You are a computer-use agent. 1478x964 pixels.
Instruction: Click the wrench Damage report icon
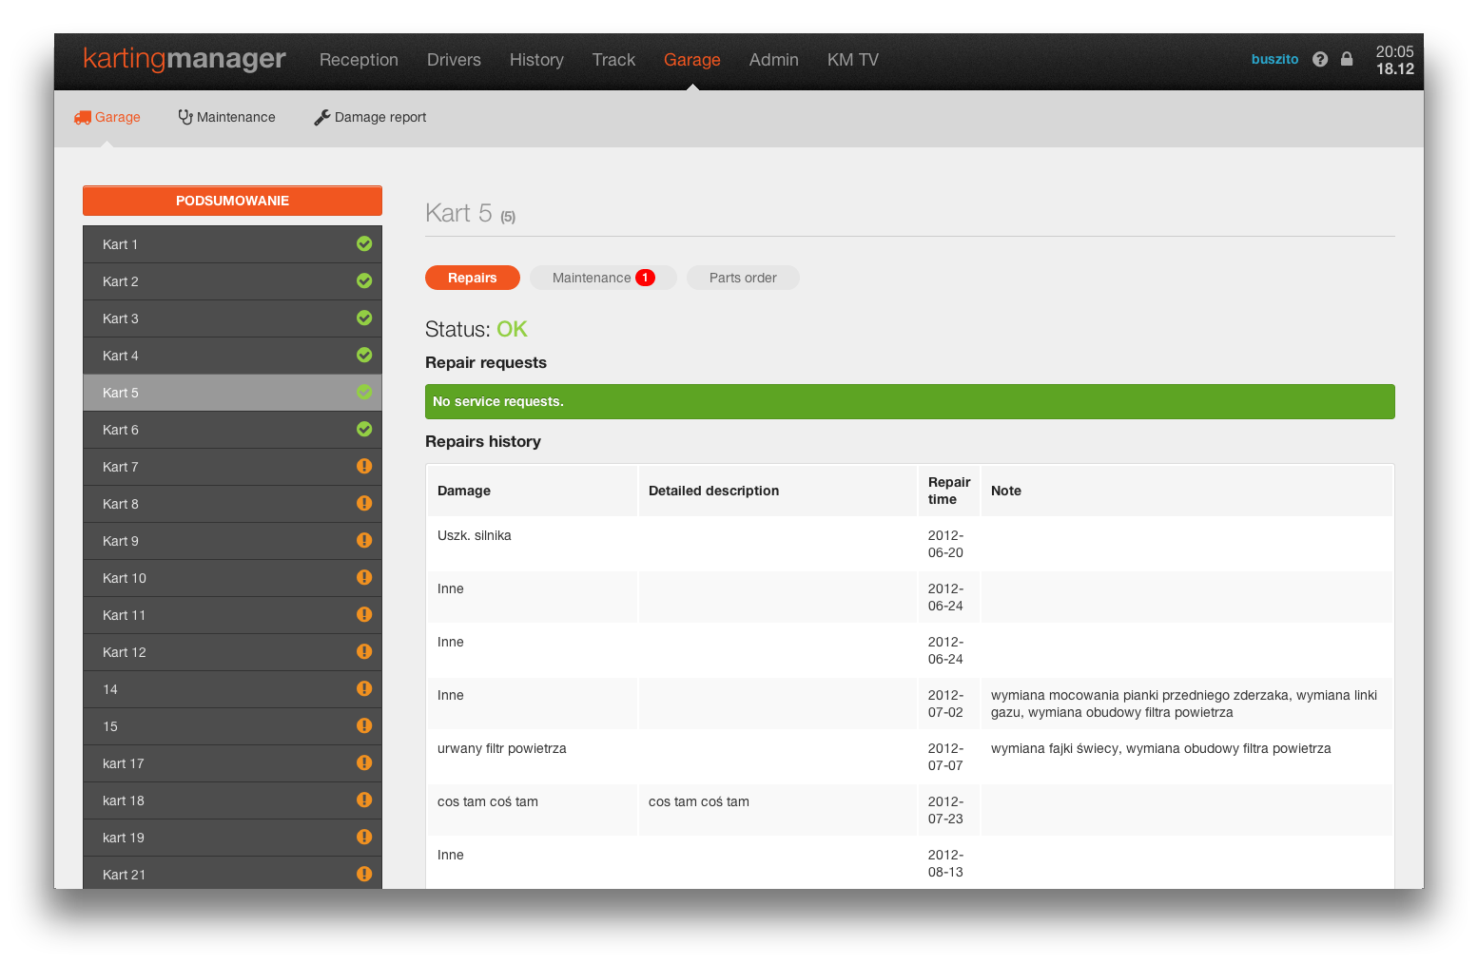(322, 117)
